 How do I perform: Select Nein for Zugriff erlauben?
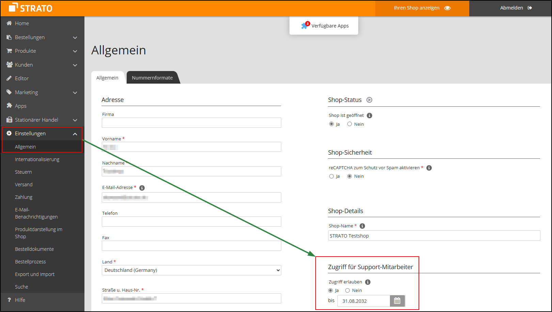[347, 291]
